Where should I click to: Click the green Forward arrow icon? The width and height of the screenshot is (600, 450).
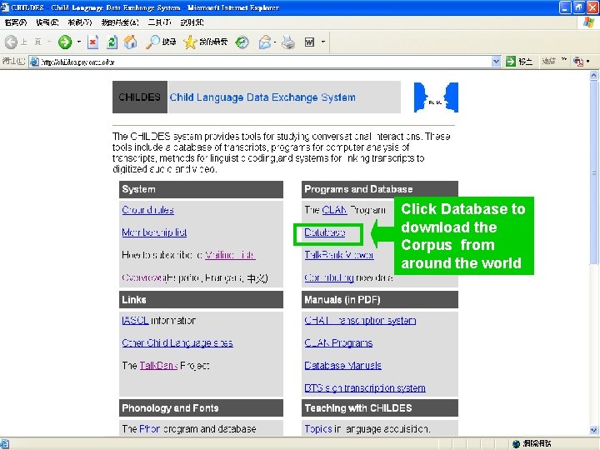click(x=65, y=42)
